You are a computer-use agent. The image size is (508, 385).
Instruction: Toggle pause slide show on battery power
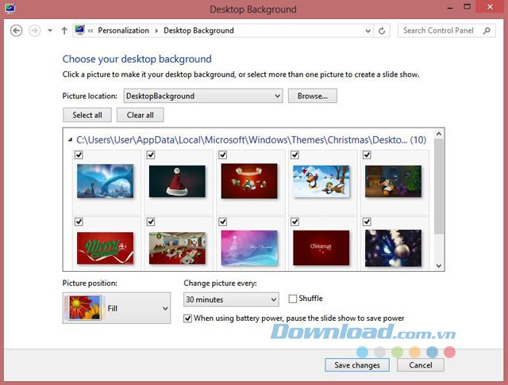point(187,318)
